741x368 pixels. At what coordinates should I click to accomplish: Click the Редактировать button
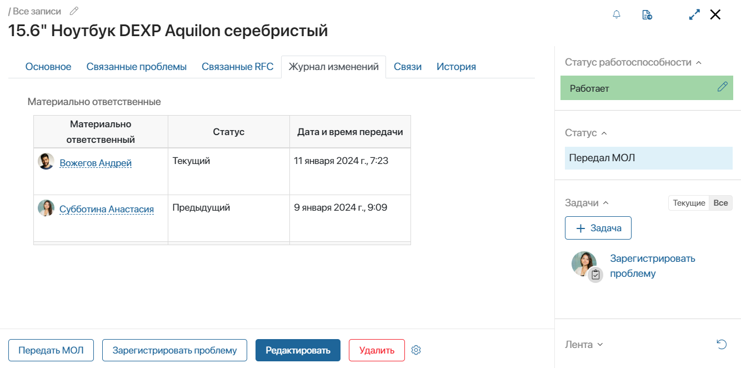tap(298, 350)
